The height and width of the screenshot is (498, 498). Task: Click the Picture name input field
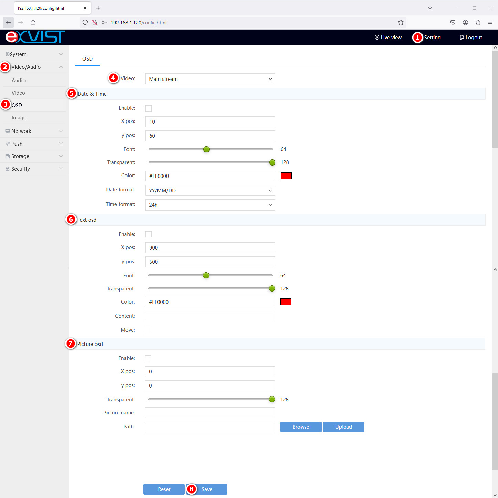pyautogui.click(x=210, y=413)
